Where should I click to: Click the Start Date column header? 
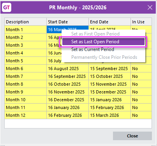(67, 22)
